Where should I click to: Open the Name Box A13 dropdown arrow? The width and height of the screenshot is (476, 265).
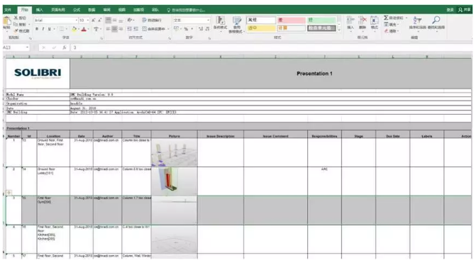pyautogui.click(x=28, y=47)
